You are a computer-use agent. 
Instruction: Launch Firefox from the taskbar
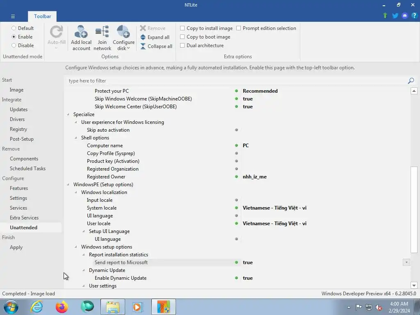coord(62,307)
